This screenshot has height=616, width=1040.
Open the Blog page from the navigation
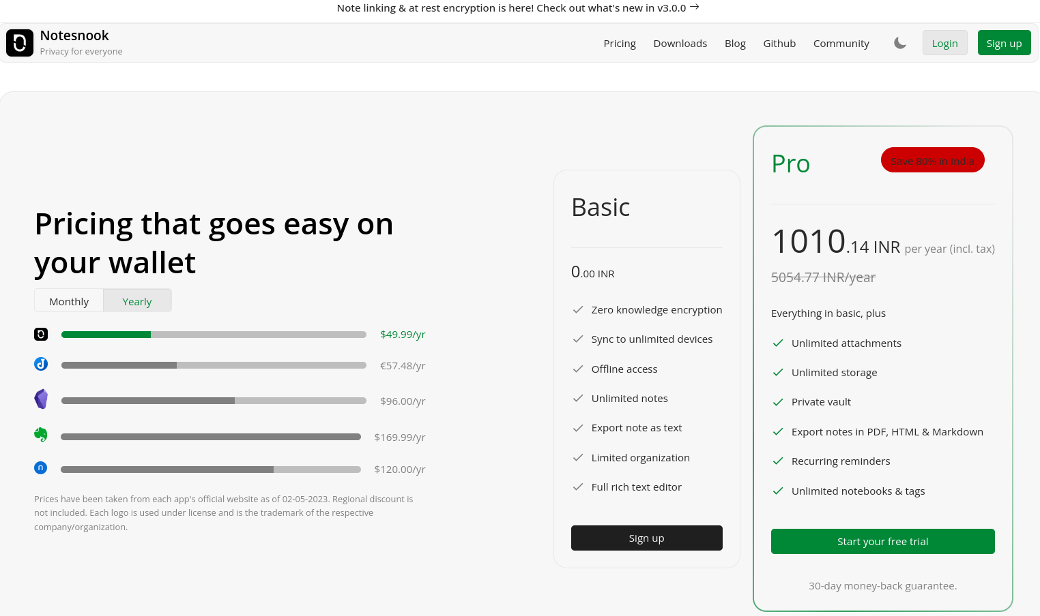[x=735, y=43]
